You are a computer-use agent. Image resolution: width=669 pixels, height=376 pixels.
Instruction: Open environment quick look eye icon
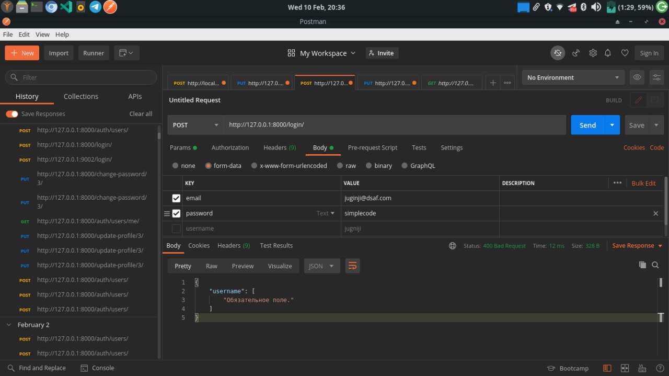tap(637, 77)
